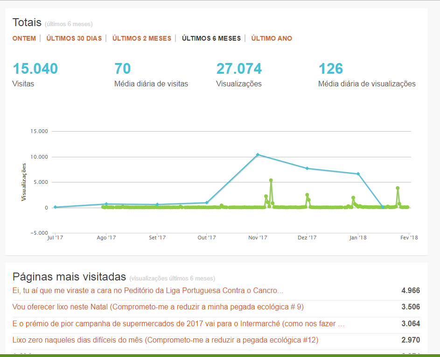Select the ÚLTIMOS 6 MESES filter
The height and width of the screenshot is (357, 440).
[212, 38]
